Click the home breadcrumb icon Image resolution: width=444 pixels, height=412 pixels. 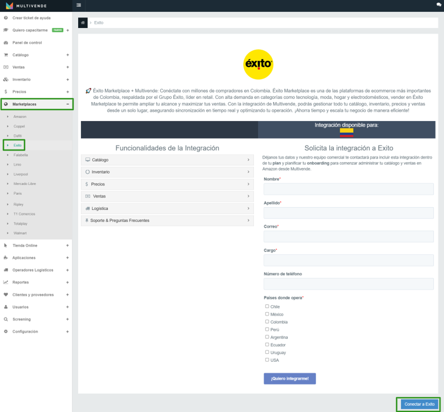[x=83, y=23]
